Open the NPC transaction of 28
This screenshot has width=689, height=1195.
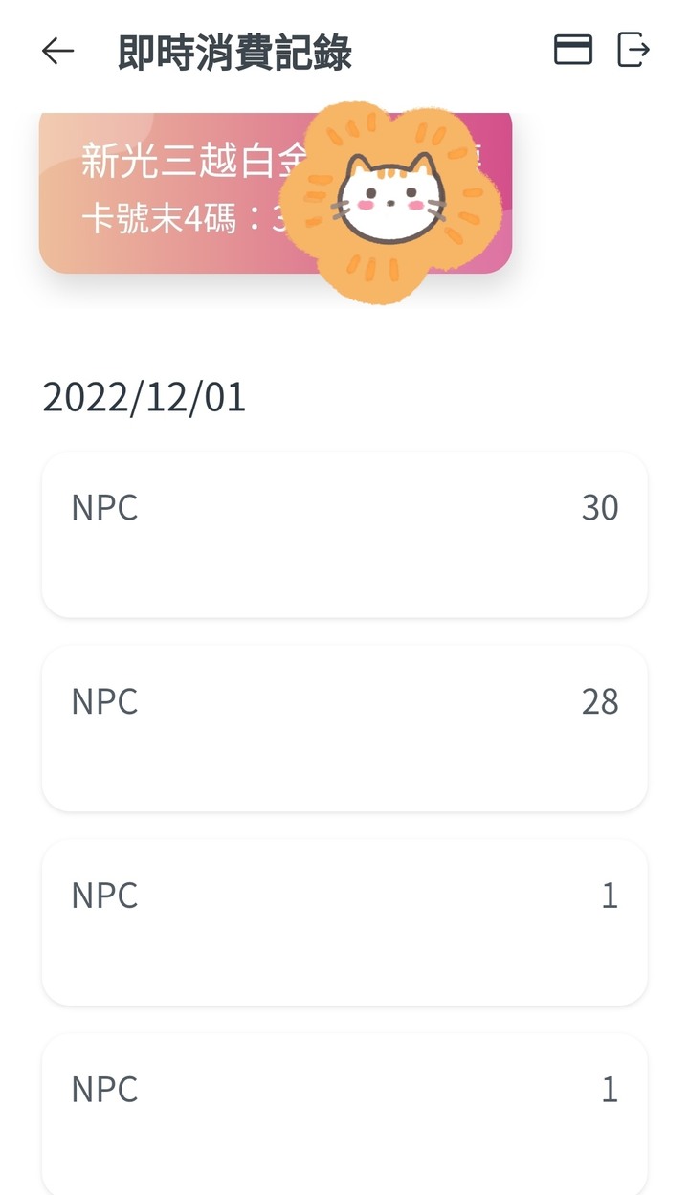(x=344, y=729)
